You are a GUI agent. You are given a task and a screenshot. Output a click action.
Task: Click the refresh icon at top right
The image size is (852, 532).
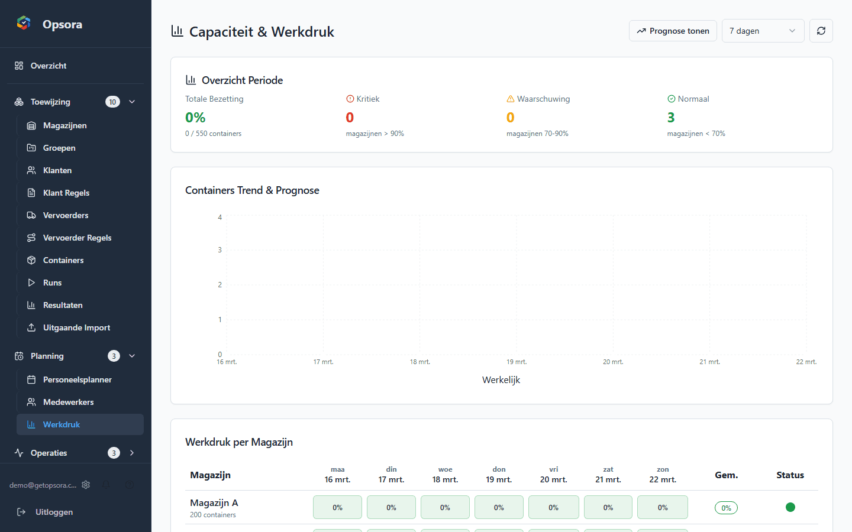coord(821,31)
